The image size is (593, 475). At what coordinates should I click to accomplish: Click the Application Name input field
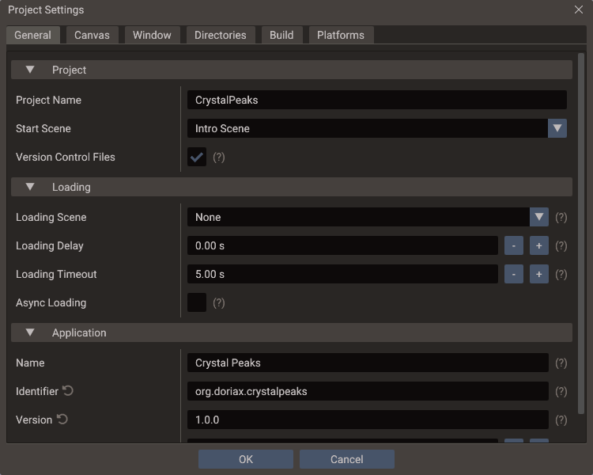[368, 363]
